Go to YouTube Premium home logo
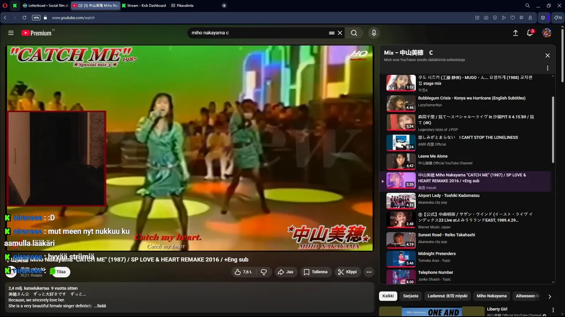Viewport: 565px width, 317px height. tap(37, 33)
